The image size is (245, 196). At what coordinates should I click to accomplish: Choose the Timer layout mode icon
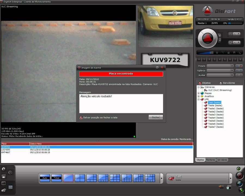point(56,178)
